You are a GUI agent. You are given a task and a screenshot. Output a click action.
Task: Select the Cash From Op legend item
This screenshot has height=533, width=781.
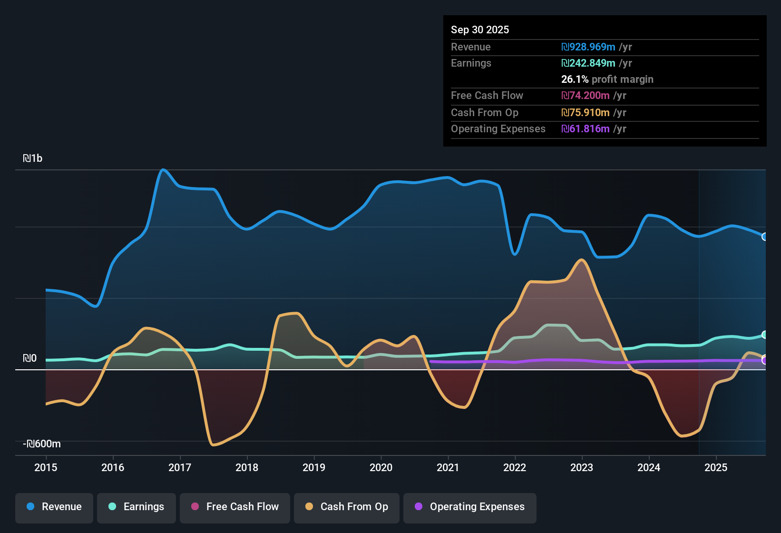(346, 507)
